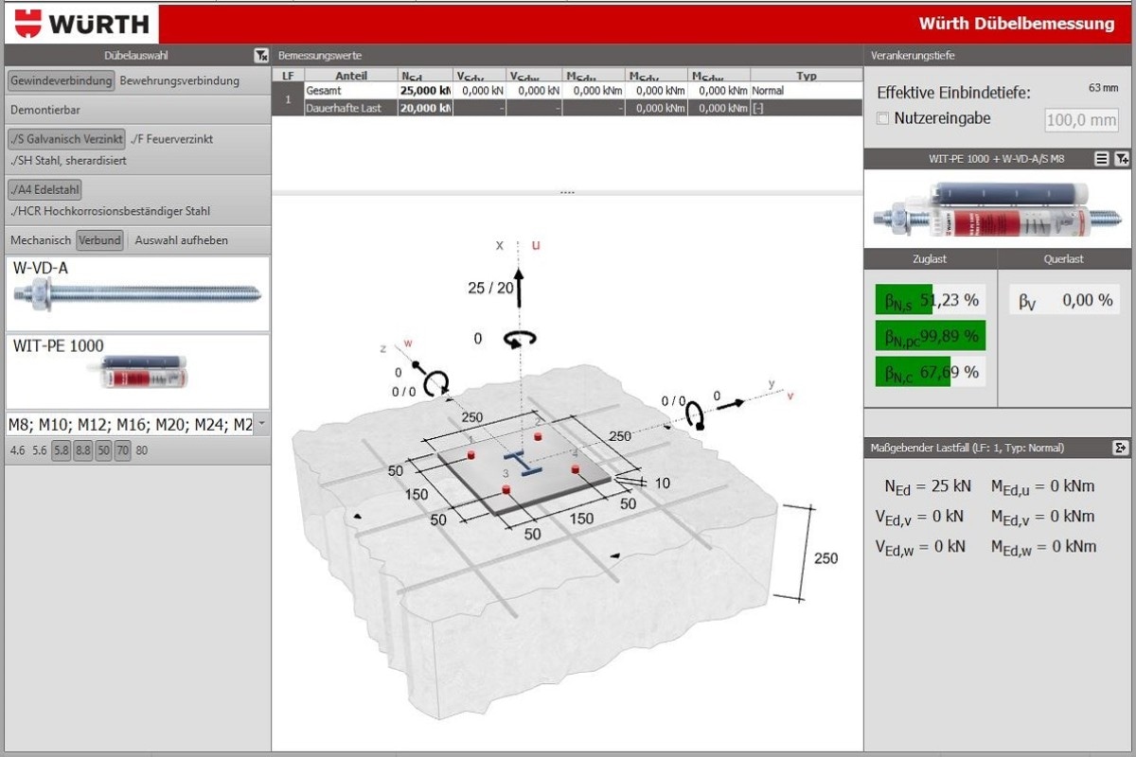The height and width of the screenshot is (757, 1136).
Task: Open list view icon beside WIT-PE 1000 + W-VD-A/S M8
Action: (1101, 159)
